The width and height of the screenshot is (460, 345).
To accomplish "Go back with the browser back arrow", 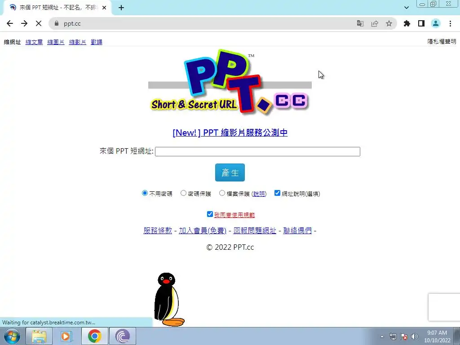I will (x=10, y=23).
